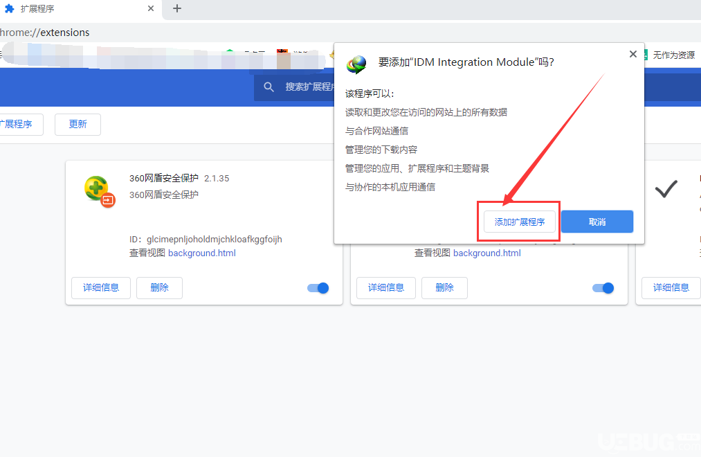This screenshot has height=457, width=701.
Task: Click the search magnifier icon
Action: coord(268,87)
